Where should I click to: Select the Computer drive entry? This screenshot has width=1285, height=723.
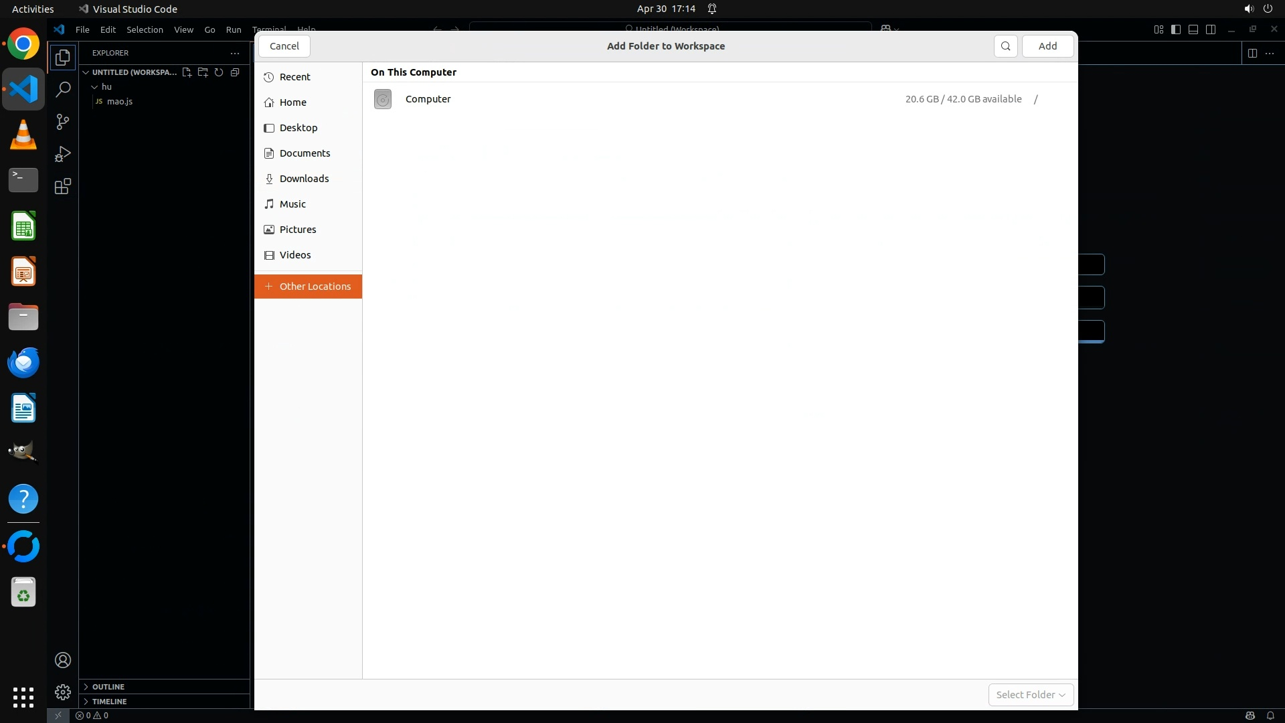[x=428, y=99]
